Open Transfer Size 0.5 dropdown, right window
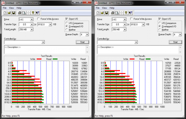Viewport: 186px width, 119px height. [124, 24]
